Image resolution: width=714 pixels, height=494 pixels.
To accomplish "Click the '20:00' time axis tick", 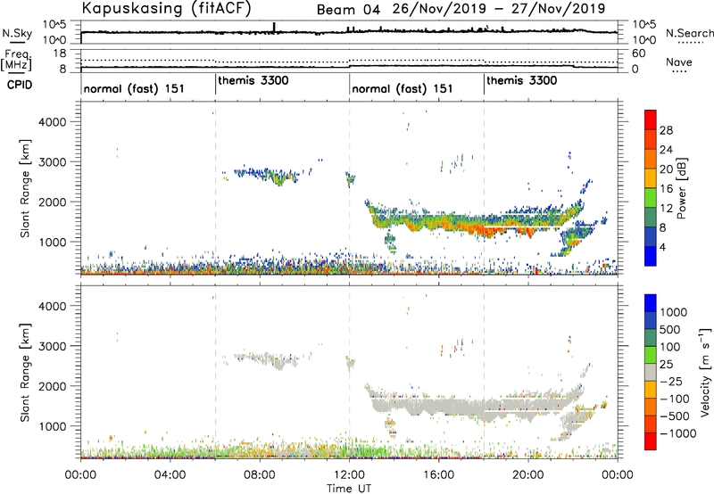I will [528, 475].
